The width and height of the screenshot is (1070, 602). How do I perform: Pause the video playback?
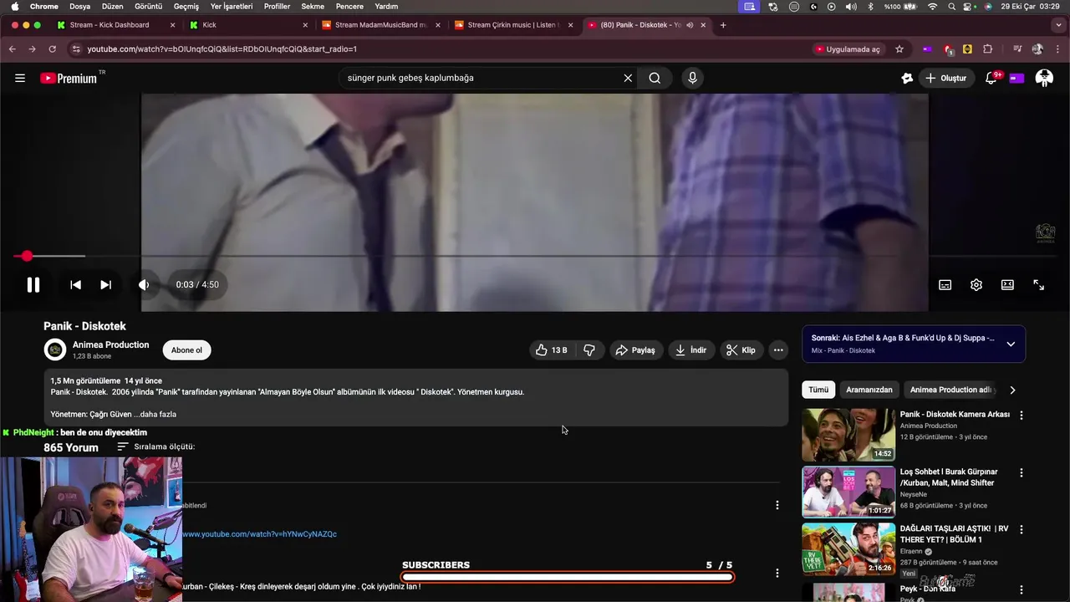(33, 284)
